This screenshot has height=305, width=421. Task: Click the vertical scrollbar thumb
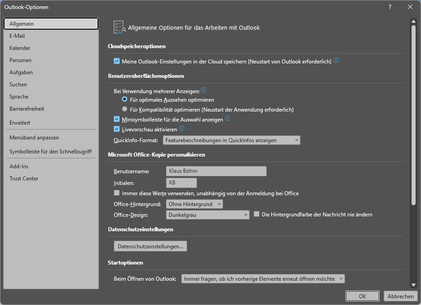tap(413, 115)
